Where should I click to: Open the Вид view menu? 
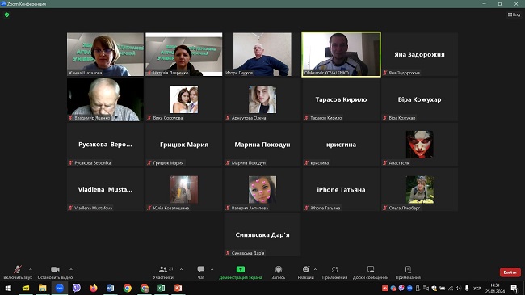514,15
